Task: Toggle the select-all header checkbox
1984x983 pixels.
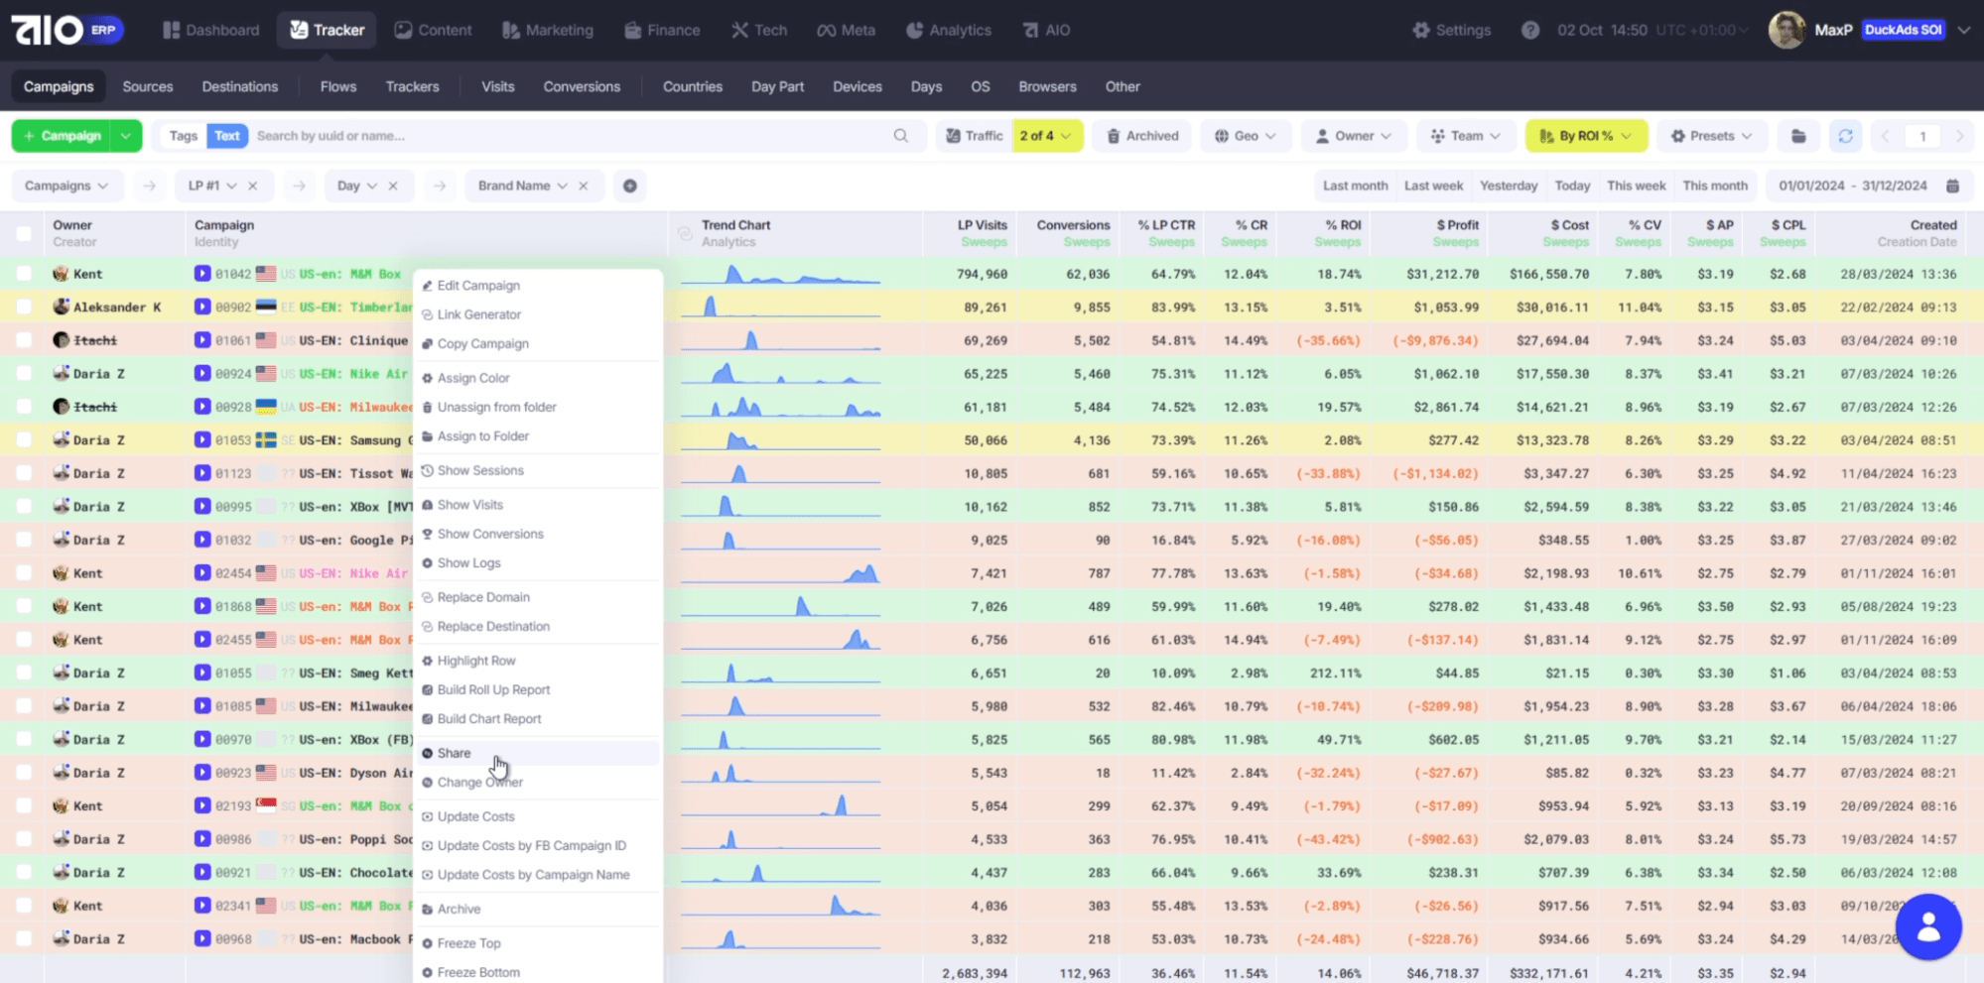Action: click(24, 233)
